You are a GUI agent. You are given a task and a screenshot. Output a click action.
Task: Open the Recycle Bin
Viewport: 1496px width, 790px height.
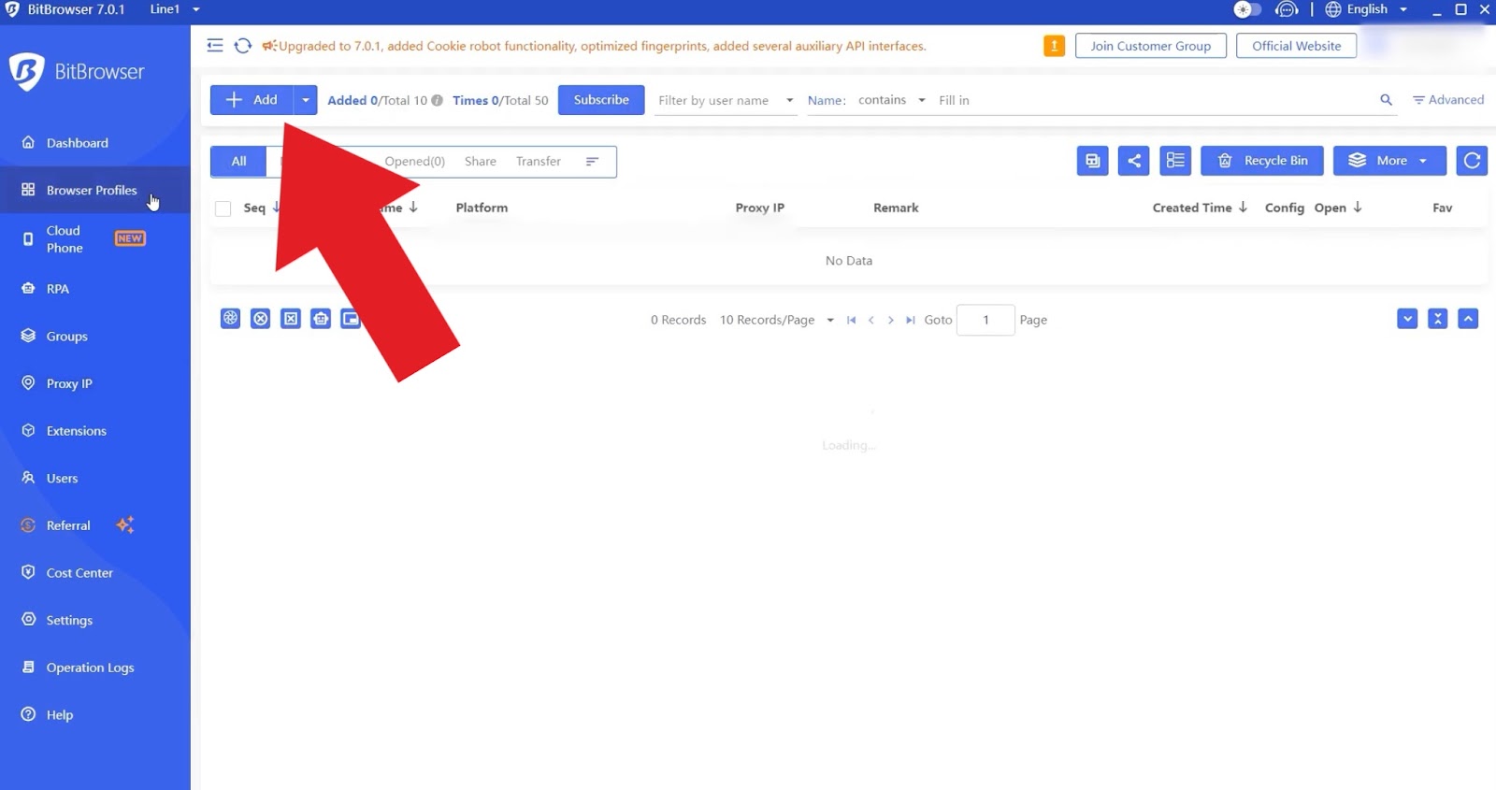coord(1262,161)
